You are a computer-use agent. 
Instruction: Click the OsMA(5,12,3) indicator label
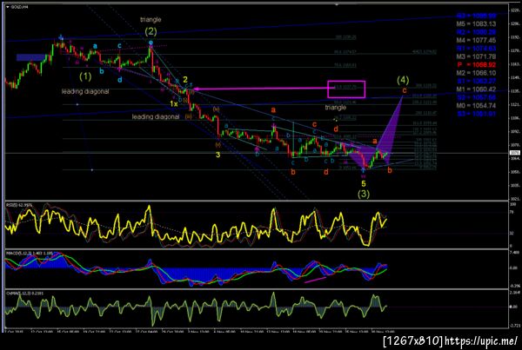(24, 294)
